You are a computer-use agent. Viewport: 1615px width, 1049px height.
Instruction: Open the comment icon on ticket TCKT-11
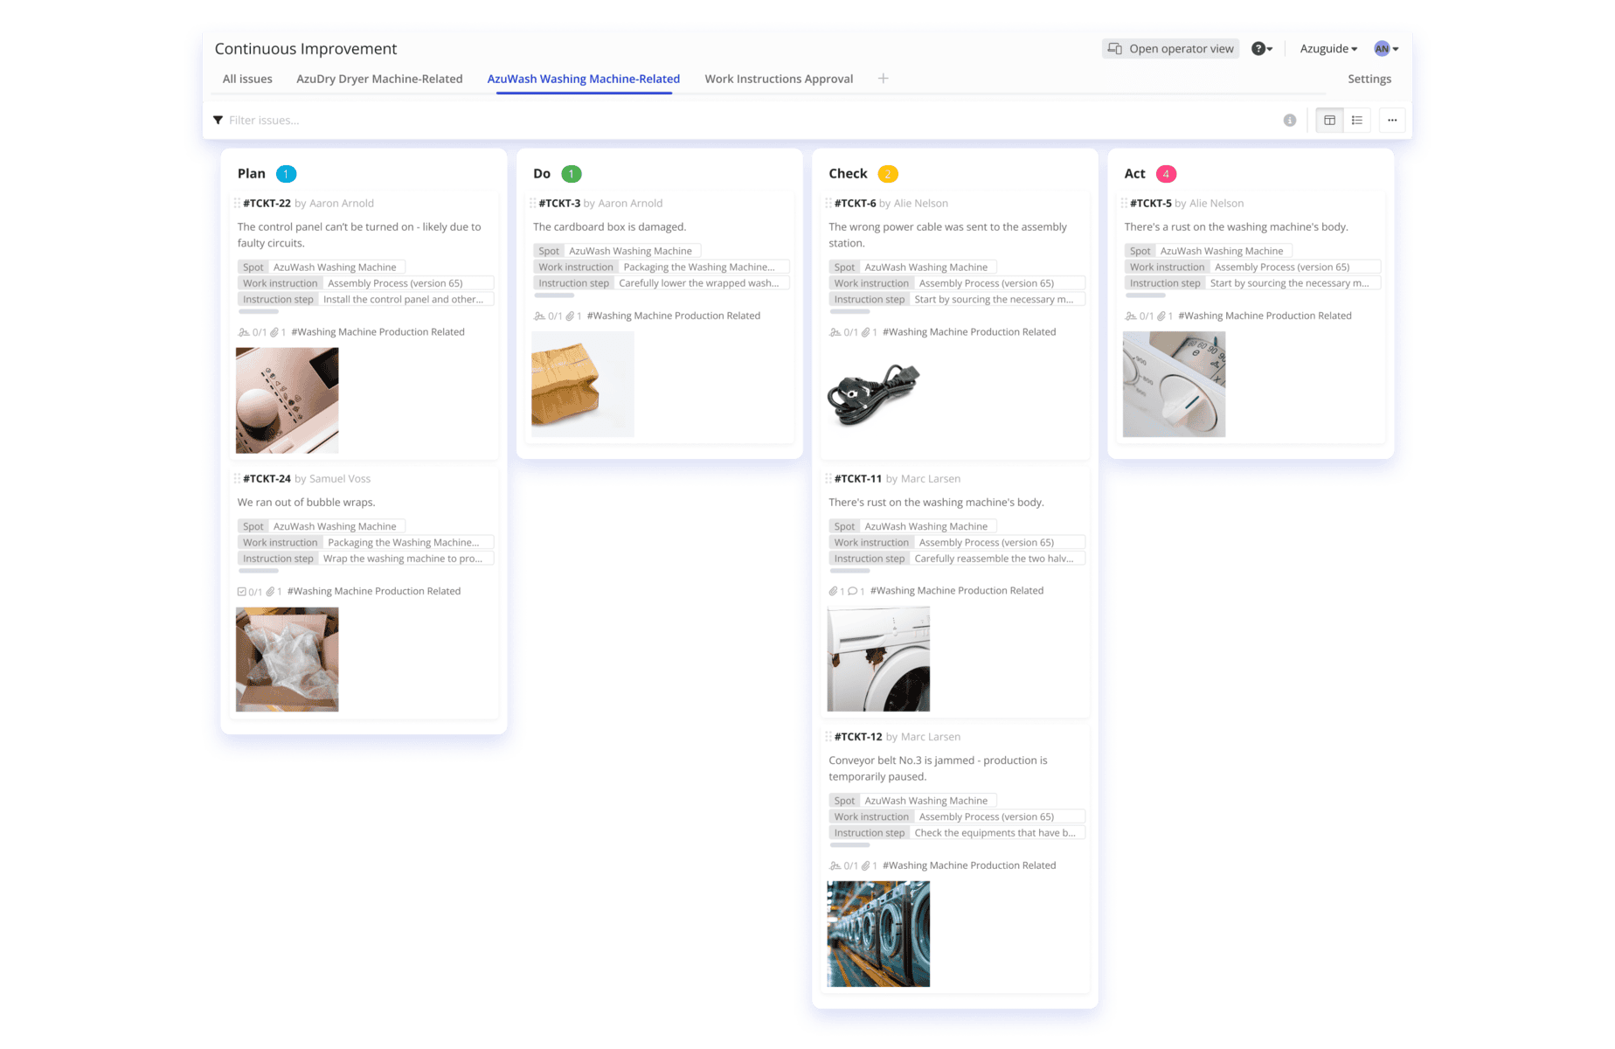point(853,590)
